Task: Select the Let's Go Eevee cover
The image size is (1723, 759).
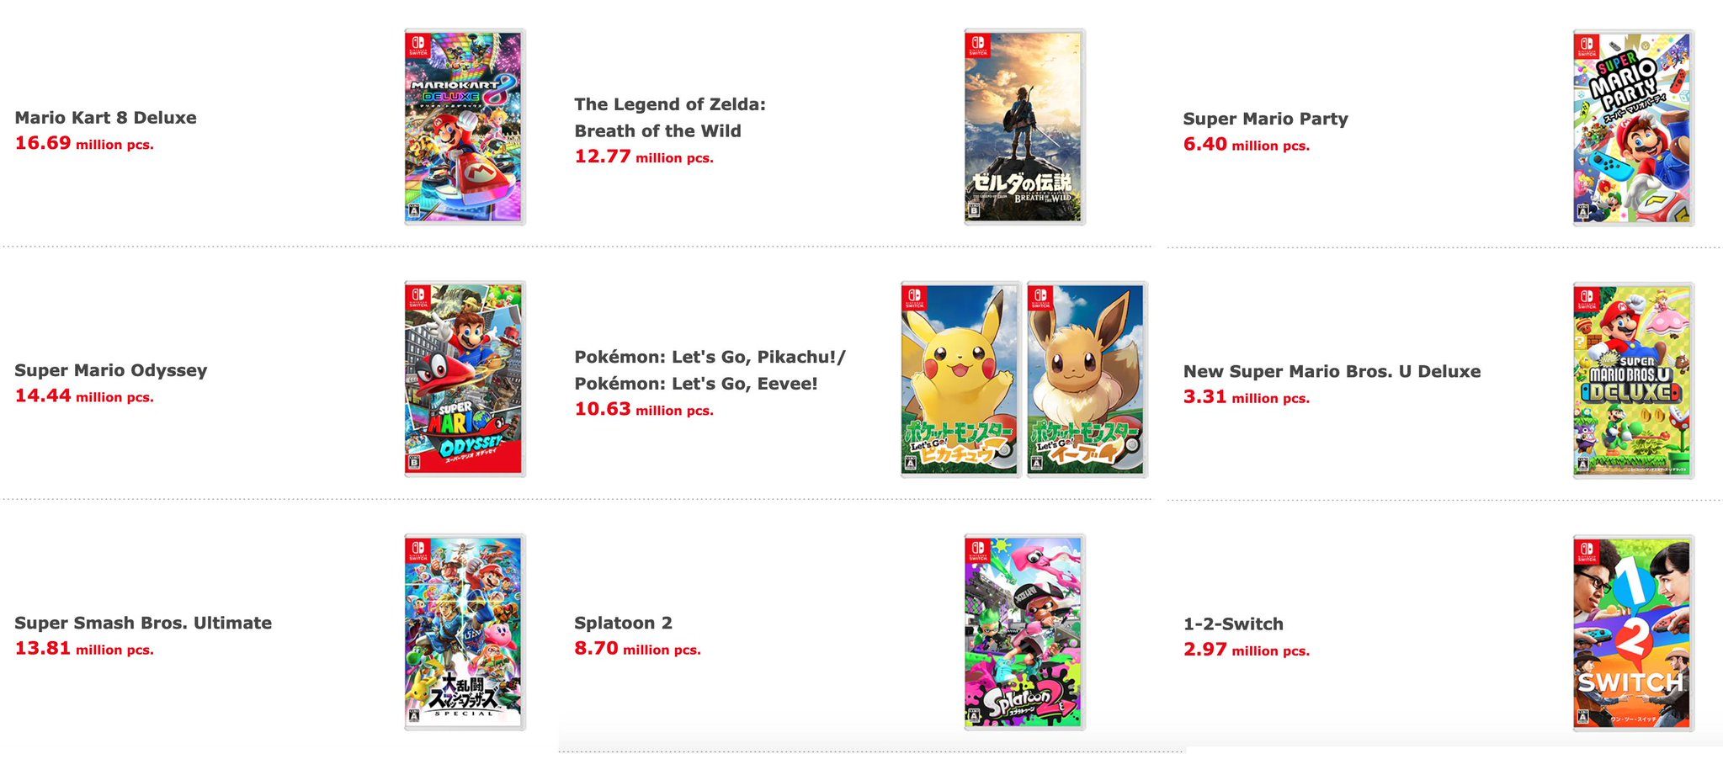Action: click(1087, 379)
